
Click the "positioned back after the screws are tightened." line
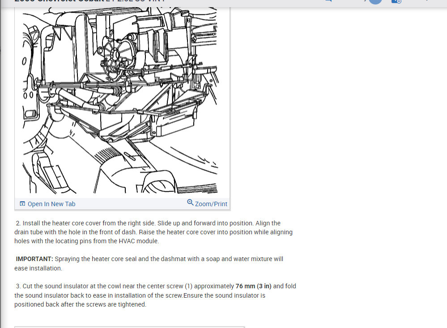click(81, 304)
